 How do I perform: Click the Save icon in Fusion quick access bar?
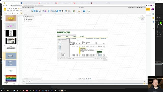(28, 7)
